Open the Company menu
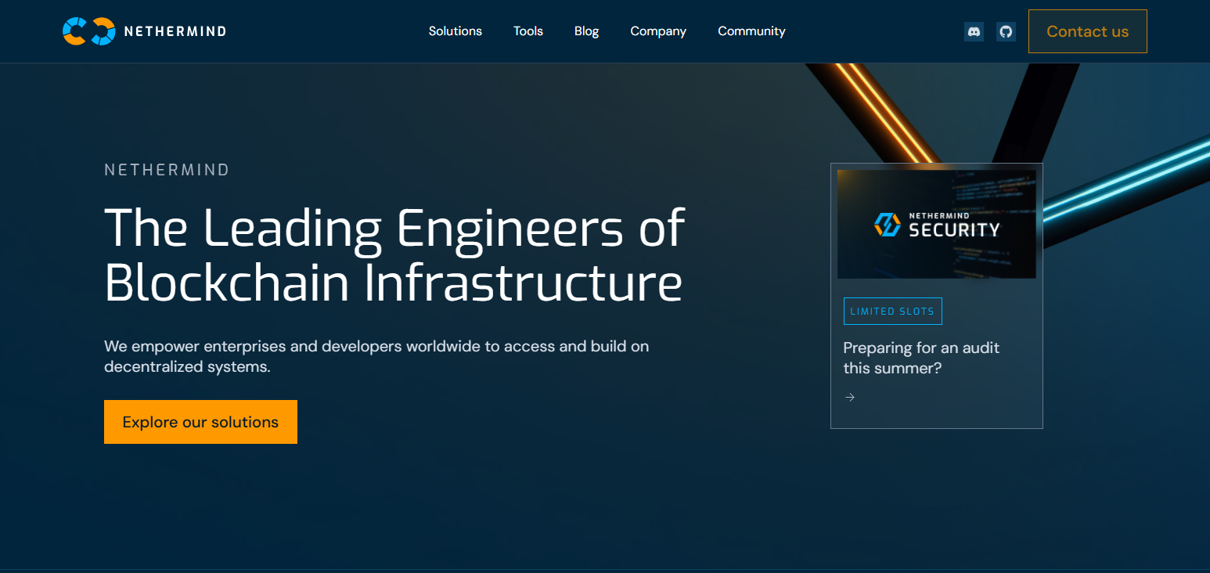1210x573 pixels. (658, 31)
